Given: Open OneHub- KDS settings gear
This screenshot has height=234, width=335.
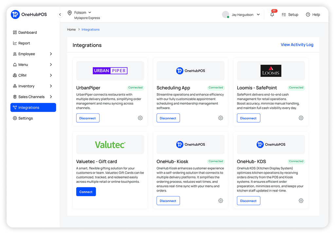Looking at the screenshot, I should [x=301, y=200].
